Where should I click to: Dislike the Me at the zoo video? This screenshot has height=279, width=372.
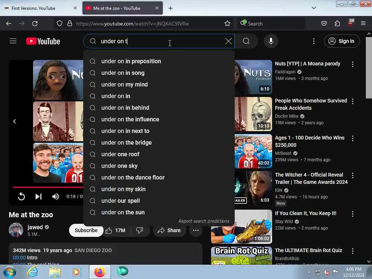pos(140,230)
